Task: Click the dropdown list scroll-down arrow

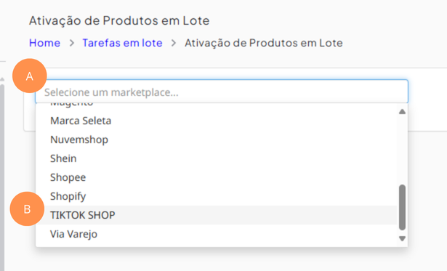Action: [x=402, y=238]
